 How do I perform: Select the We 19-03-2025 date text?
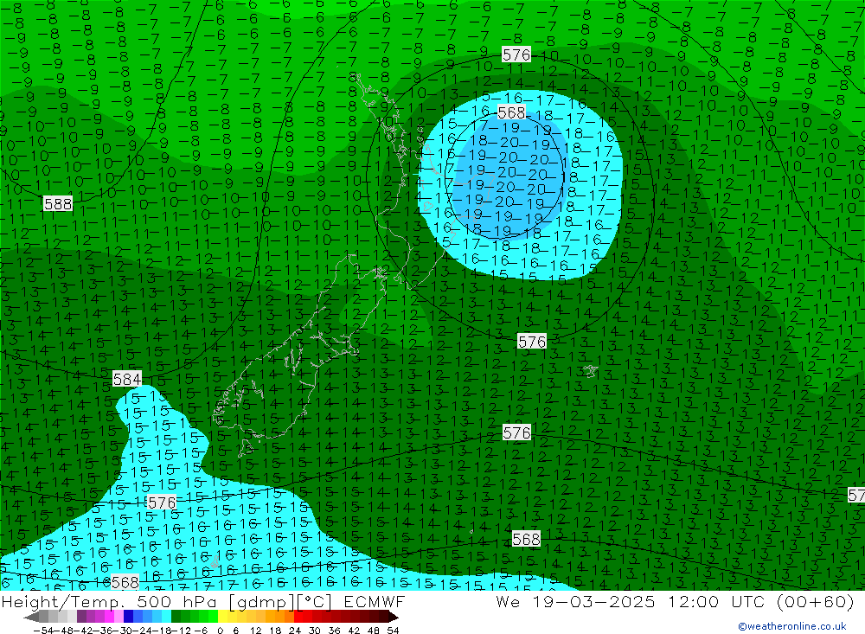pyautogui.click(x=575, y=602)
